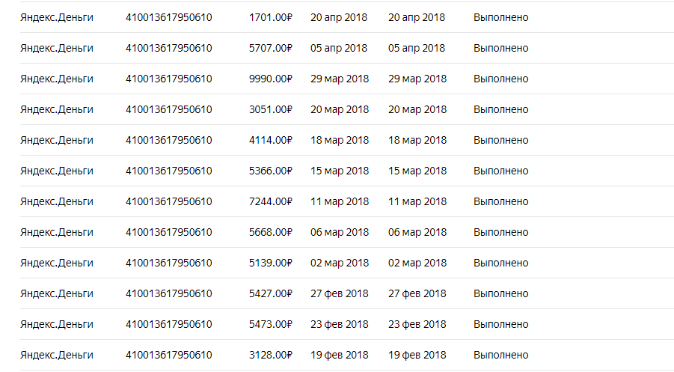Click Яндекс.Деньги in the 4114.00₽ row
Screen dimensions: 674x372
(57, 140)
